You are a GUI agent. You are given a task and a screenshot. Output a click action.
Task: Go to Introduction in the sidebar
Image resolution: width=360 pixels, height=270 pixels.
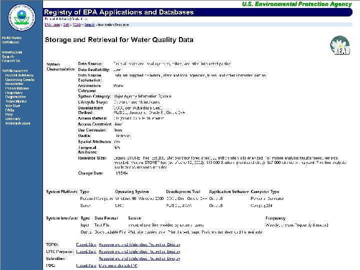tap(12, 52)
